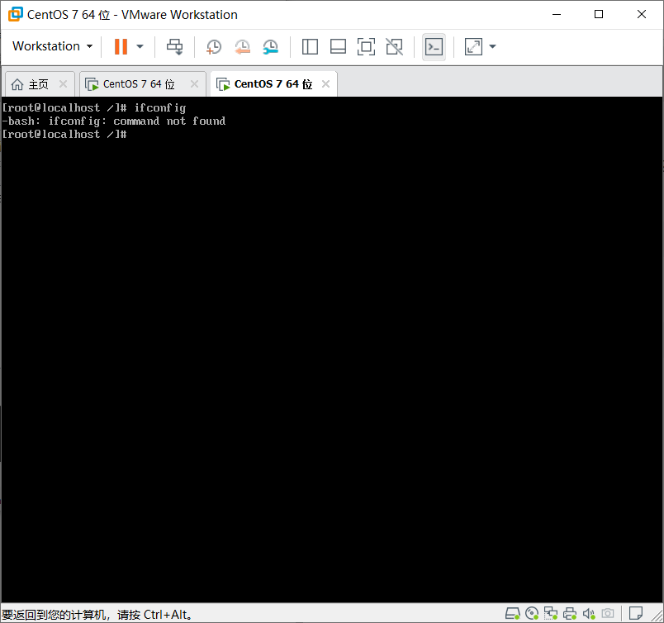
Task: Select the first CentOS 7 64 位 tab
Action: pos(135,83)
